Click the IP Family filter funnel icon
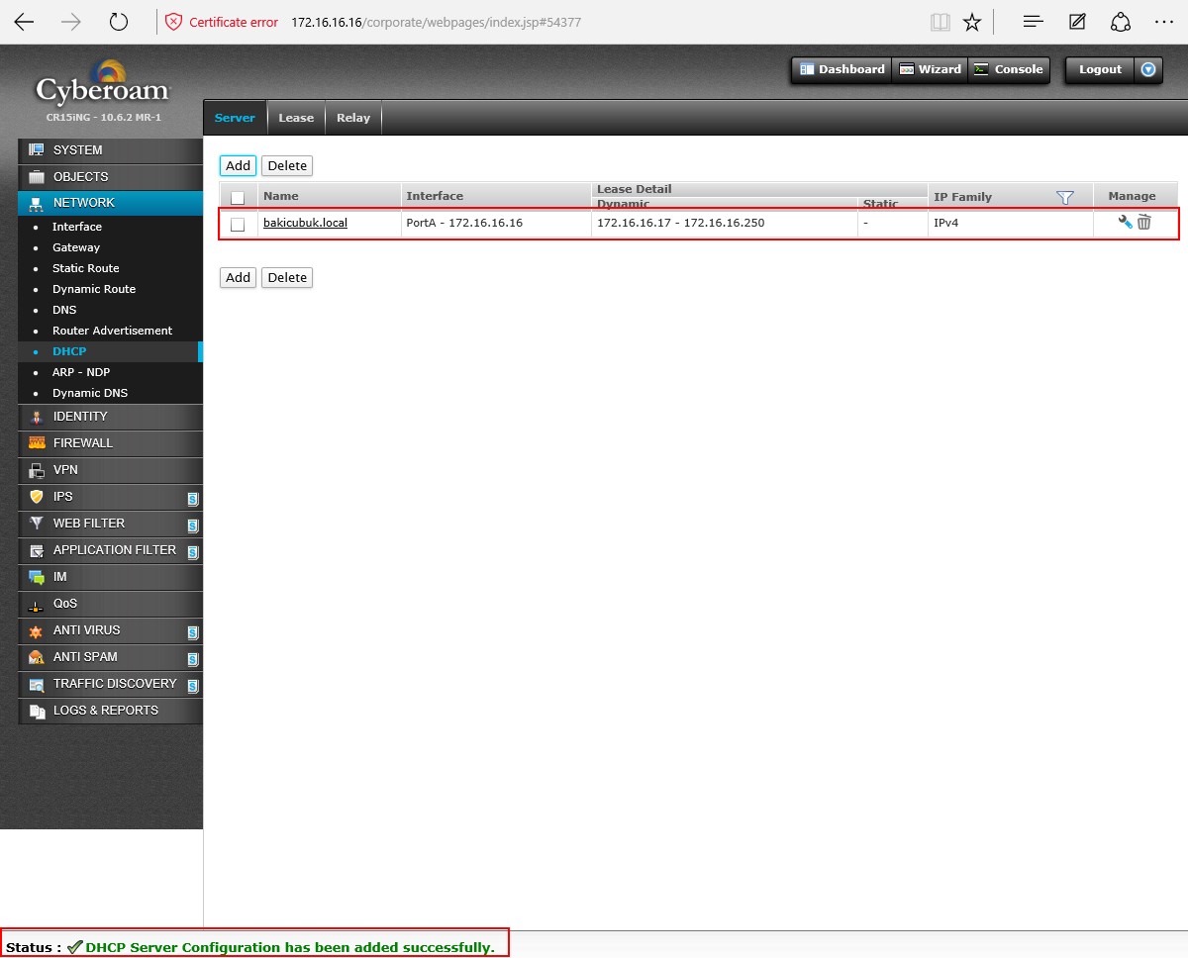The height and width of the screenshot is (958, 1188). (1065, 197)
